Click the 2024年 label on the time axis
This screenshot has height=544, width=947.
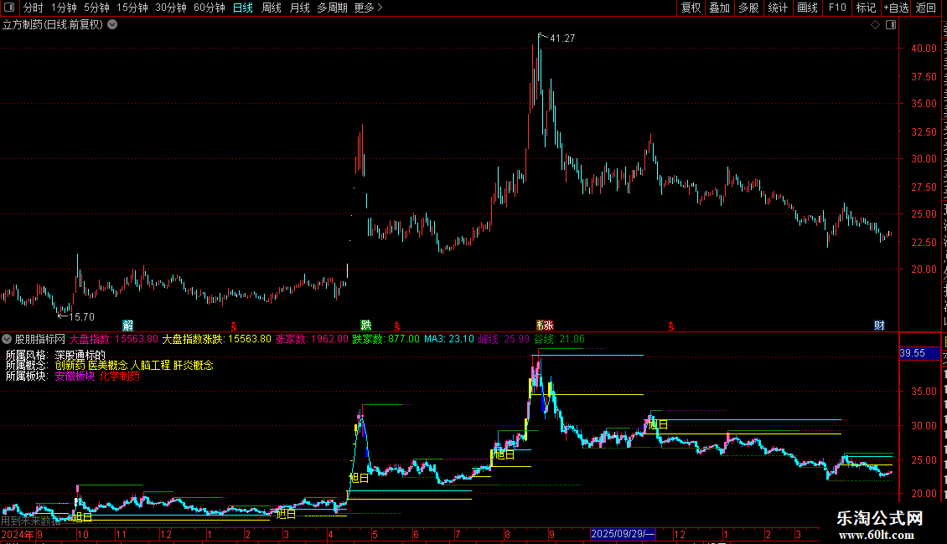click(x=18, y=534)
